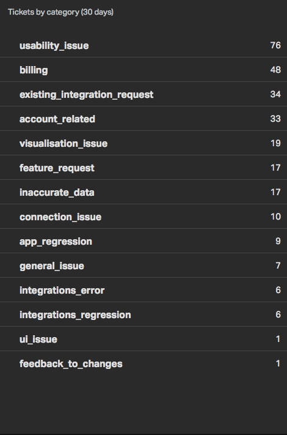287x435 pixels.
Task: Select the inaccurate_data row
Action: click(x=143, y=192)
